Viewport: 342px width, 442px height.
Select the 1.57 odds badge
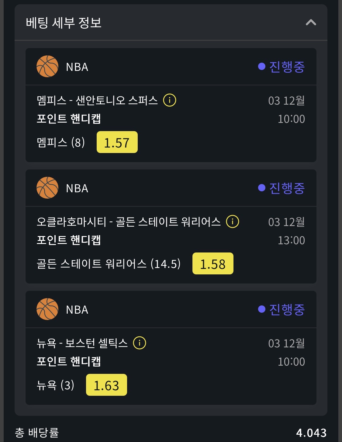[x=117, y=142]
